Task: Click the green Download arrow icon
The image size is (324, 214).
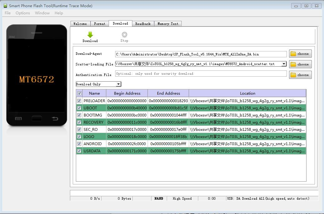Action: pyautogui.click(x=90, y=35)
